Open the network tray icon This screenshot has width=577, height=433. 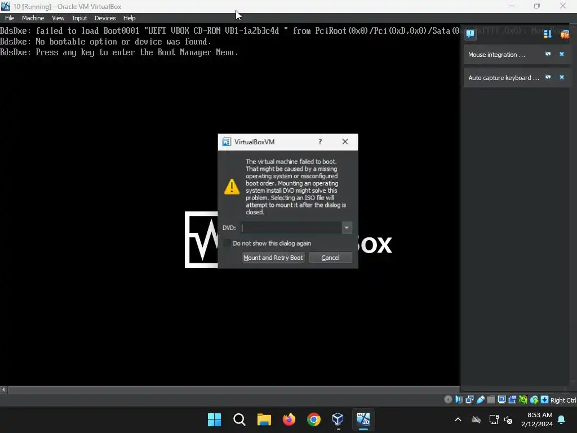pyautogui.click(x=494, y=419)
